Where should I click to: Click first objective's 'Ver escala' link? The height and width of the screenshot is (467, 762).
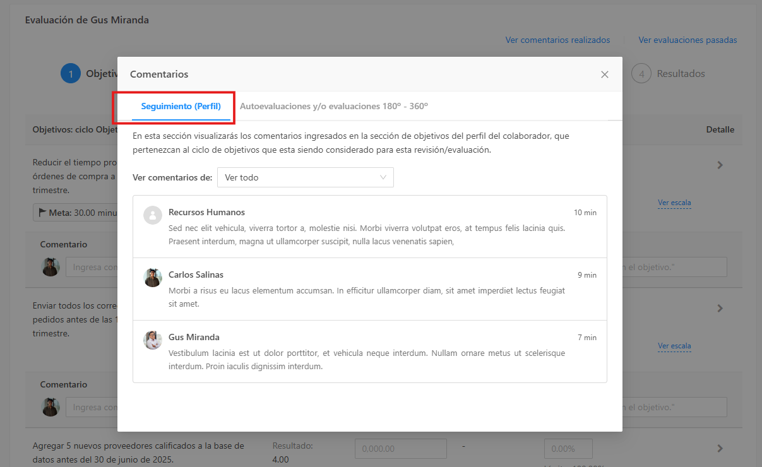point(674,203)
